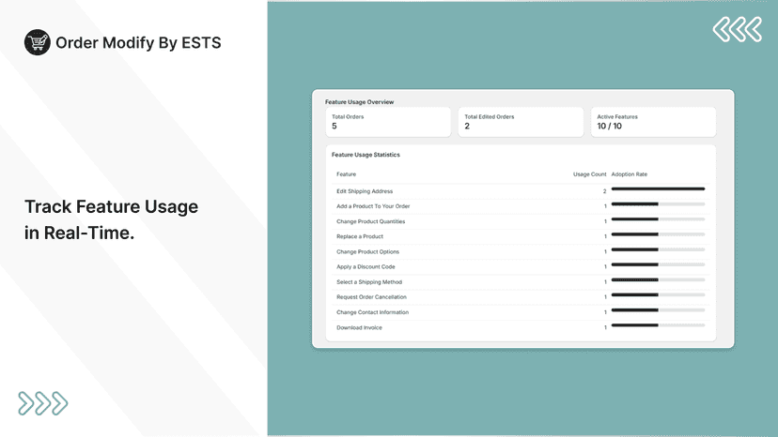Click the Order Modify By ESTS title
The image size is (778, 437).
138,42
